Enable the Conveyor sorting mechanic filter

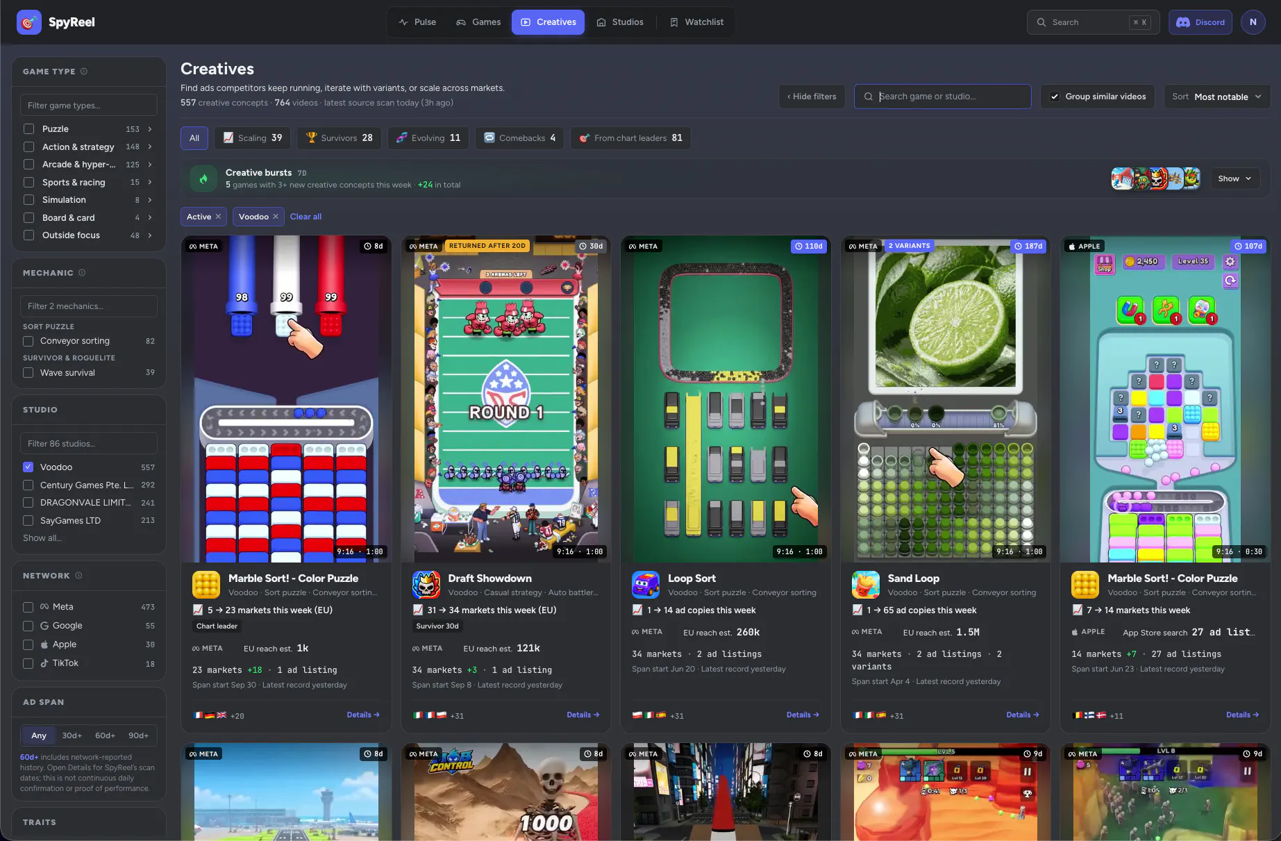tap(28, 341)
